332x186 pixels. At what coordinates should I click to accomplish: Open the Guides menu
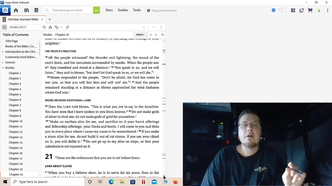pos(123,10)
